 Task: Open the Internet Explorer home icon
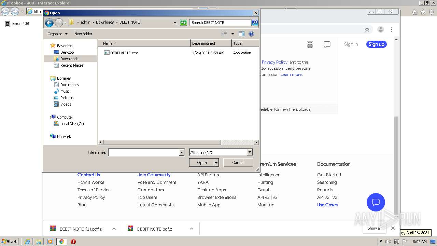(415, 12)
